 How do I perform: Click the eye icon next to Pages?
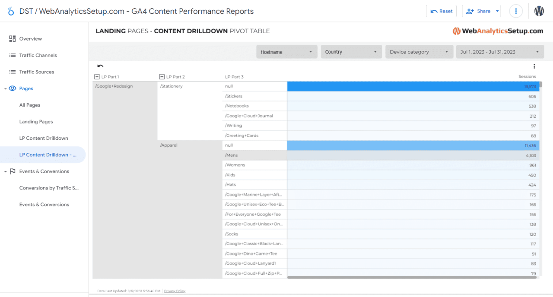click(13, 88)
